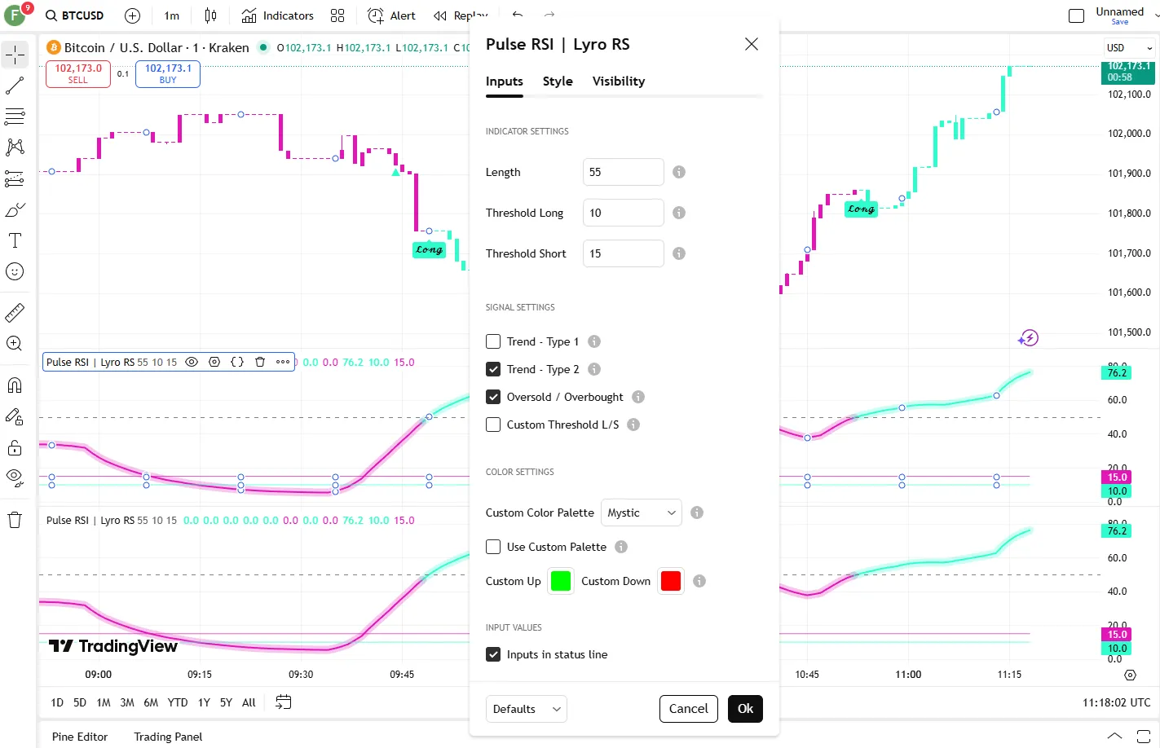Open the indicator templates grid

pos(337,15)
